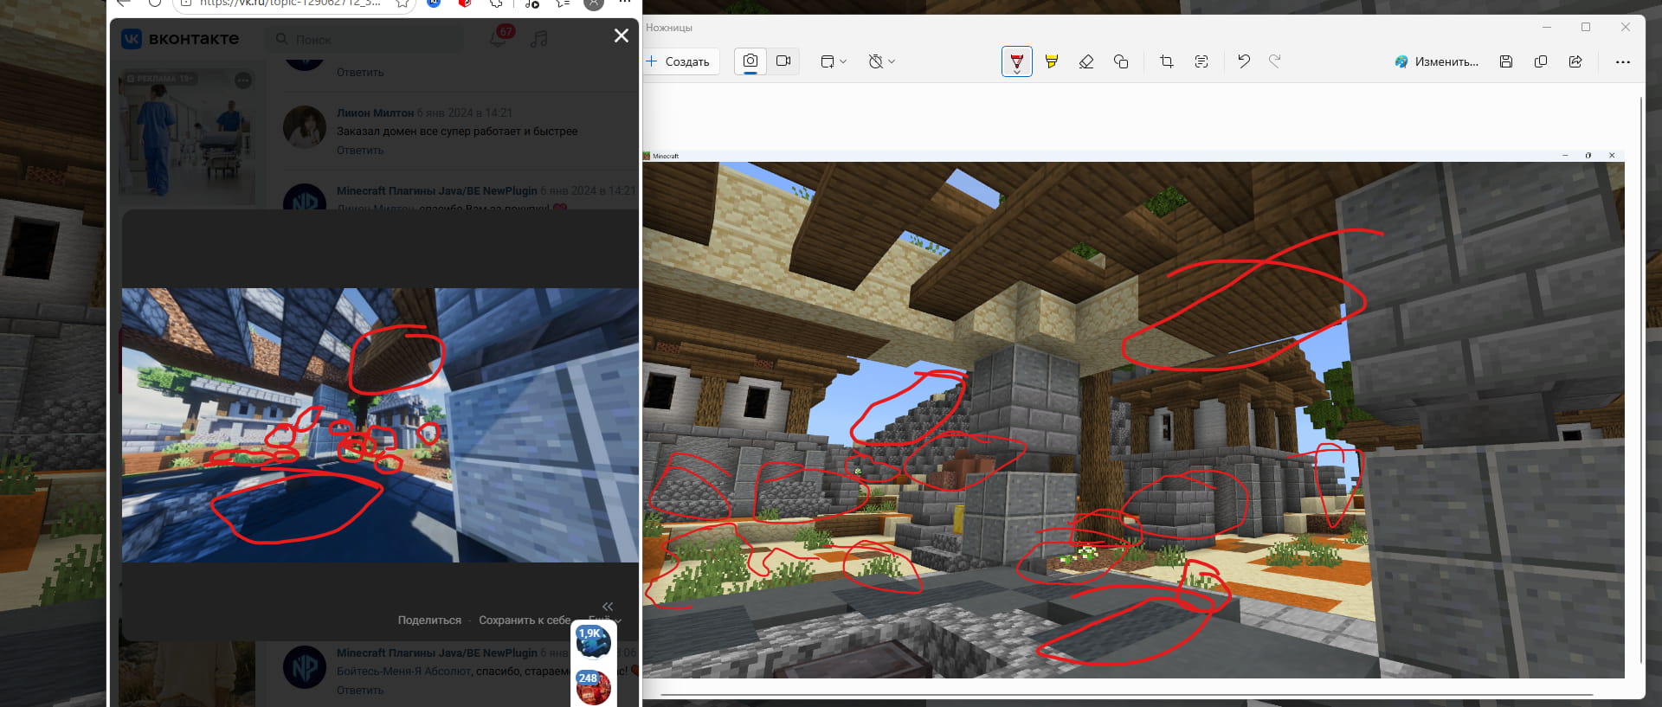
Task: Reload the browser page
Action: pyautogui.click(x=154, y=3)
